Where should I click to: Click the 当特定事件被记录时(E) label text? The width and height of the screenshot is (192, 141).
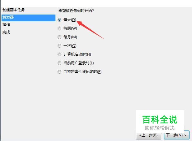click(82, 72)
